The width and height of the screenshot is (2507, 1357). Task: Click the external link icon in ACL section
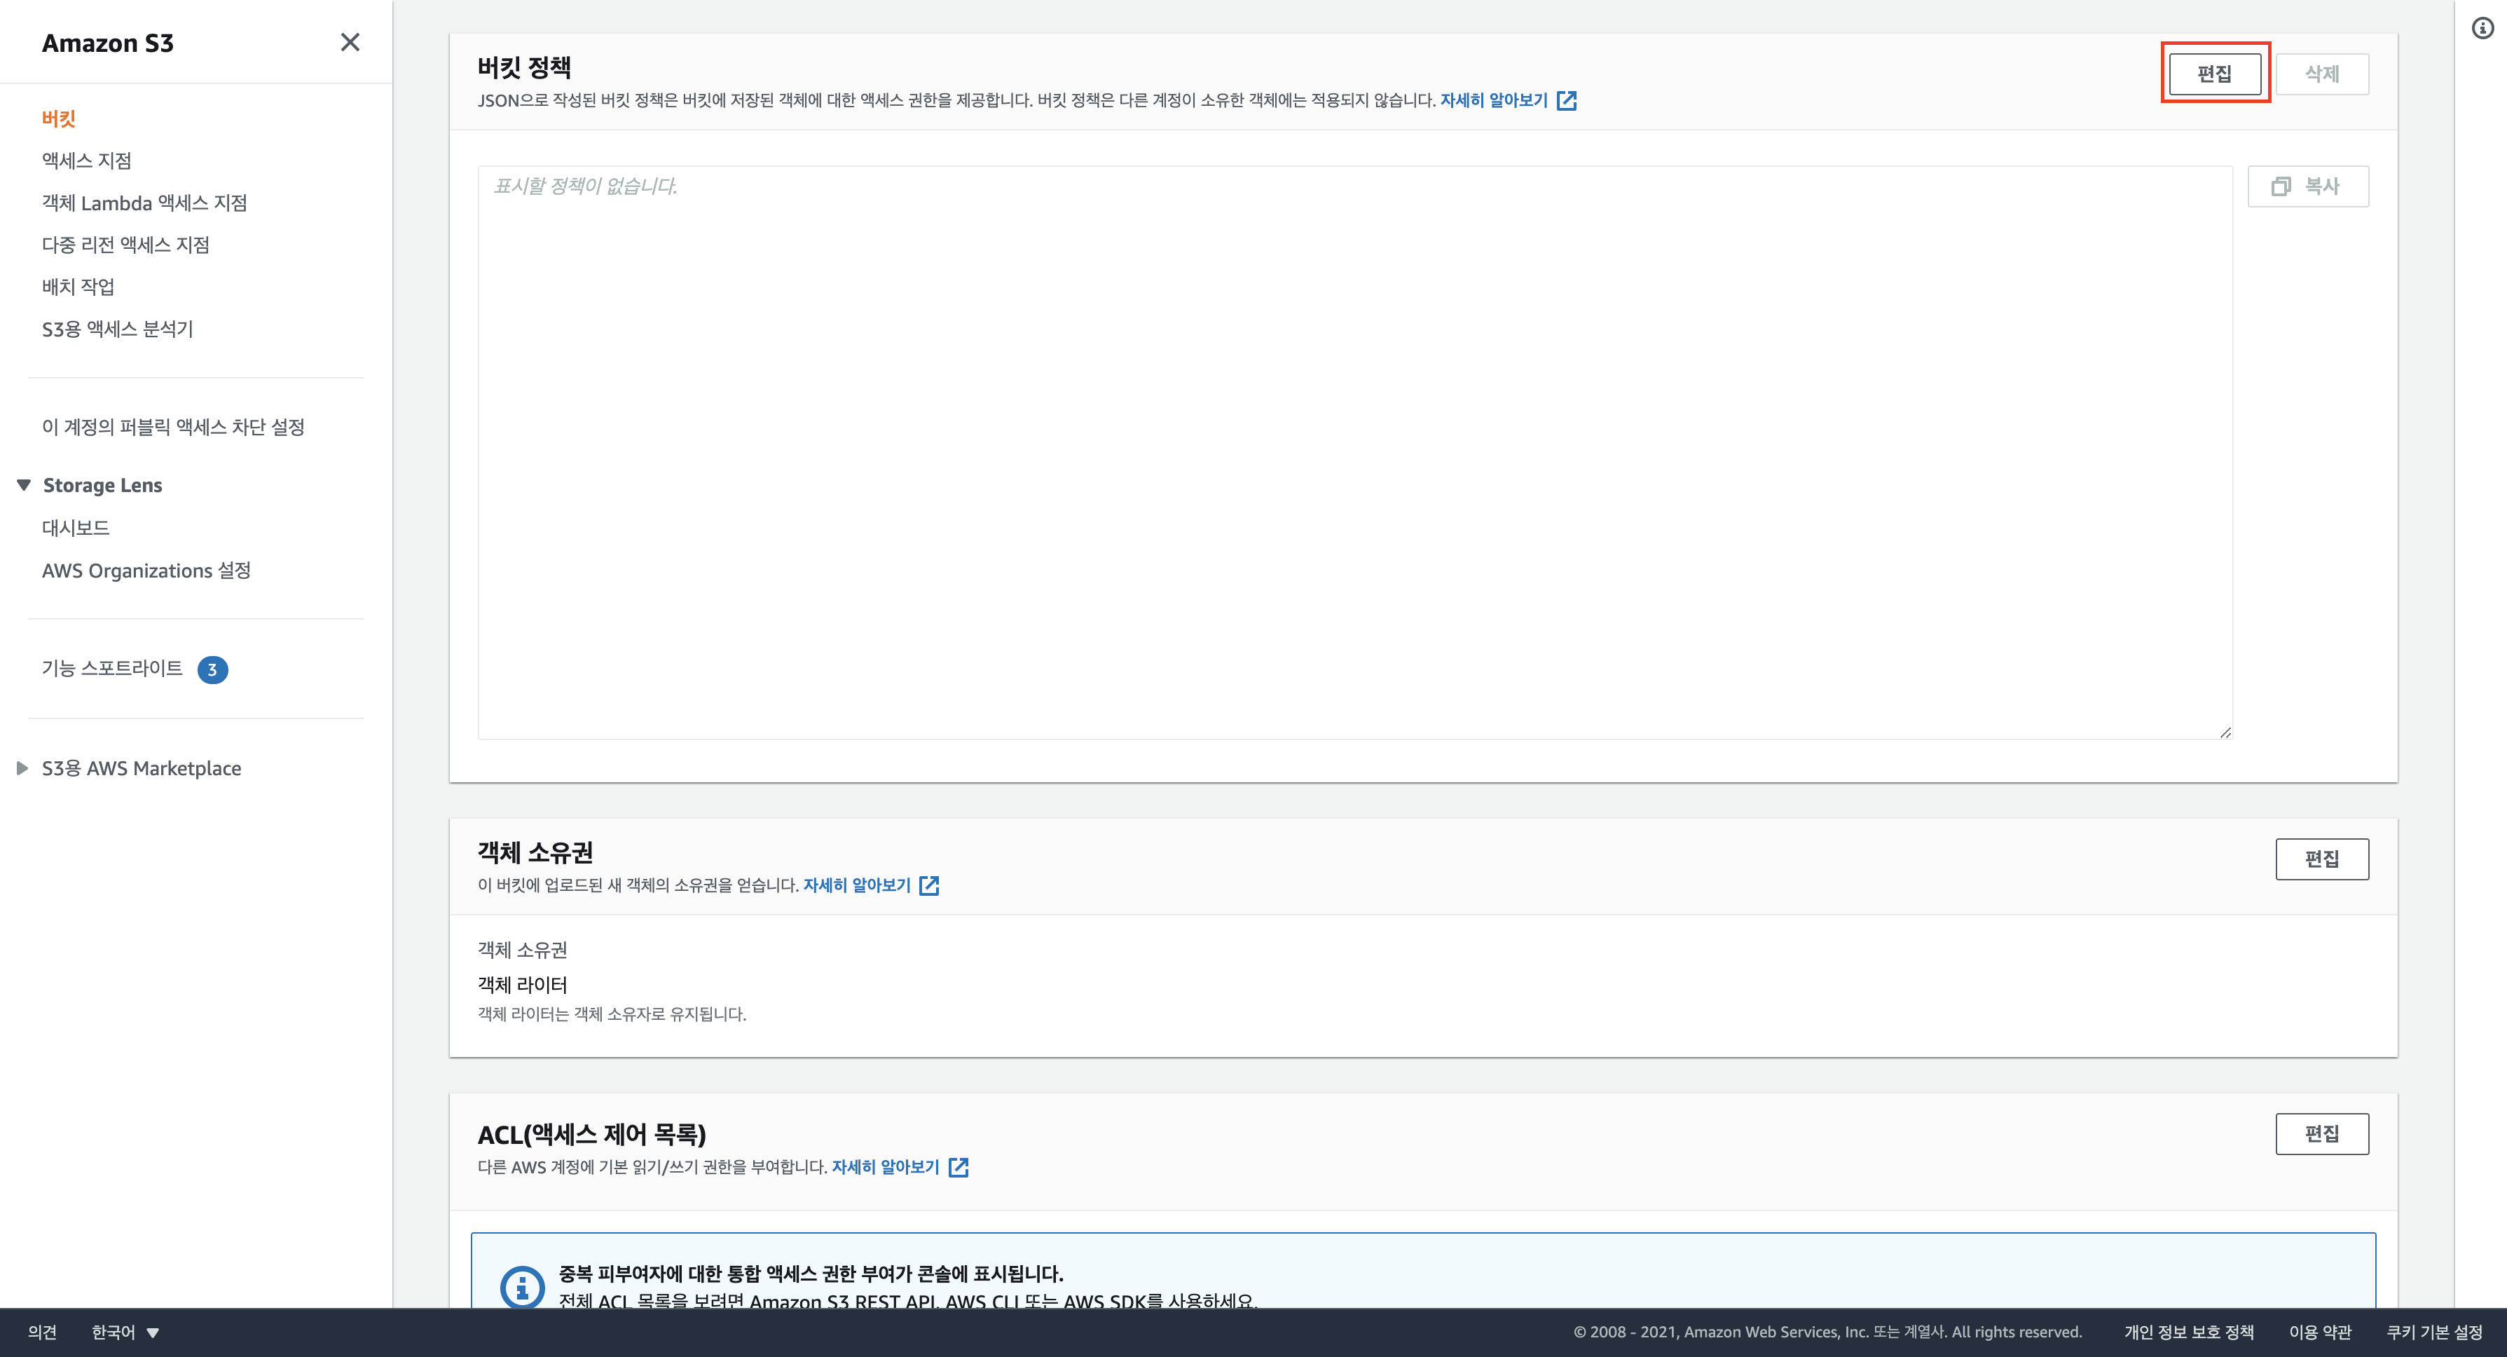[x=959, y=1167]
